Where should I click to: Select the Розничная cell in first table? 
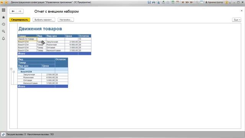click(x=55, y=44)
